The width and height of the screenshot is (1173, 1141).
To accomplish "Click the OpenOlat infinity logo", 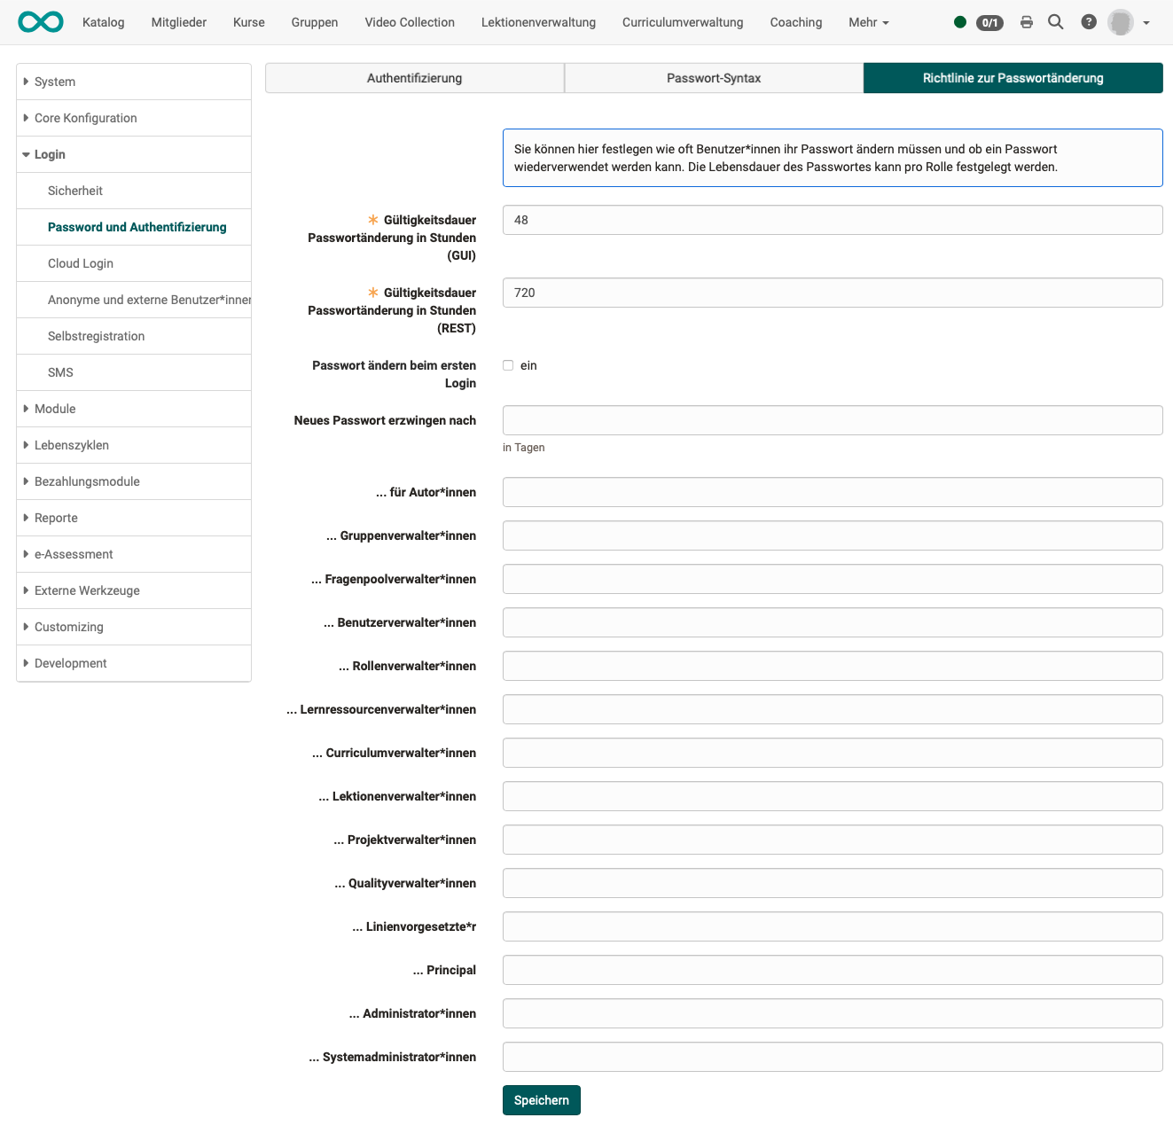I will 40,21.
